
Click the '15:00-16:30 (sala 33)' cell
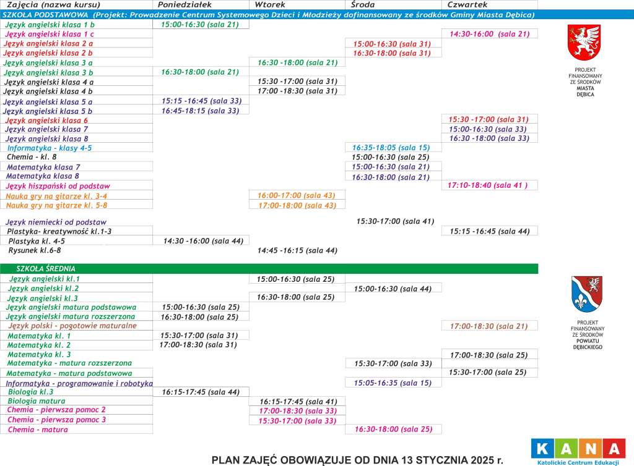coord(488,129)
